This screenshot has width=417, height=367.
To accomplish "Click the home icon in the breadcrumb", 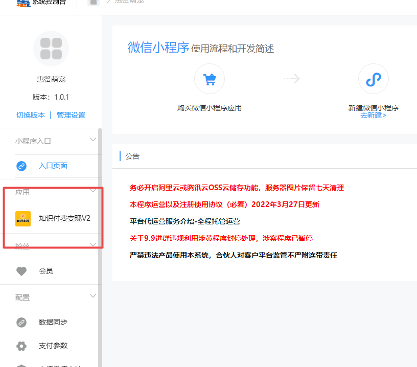I will [94, 3].
